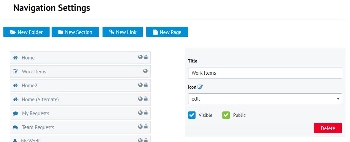Click the globe icon on My Requests row
Viewport: 350px width, 142px height.
140,113
